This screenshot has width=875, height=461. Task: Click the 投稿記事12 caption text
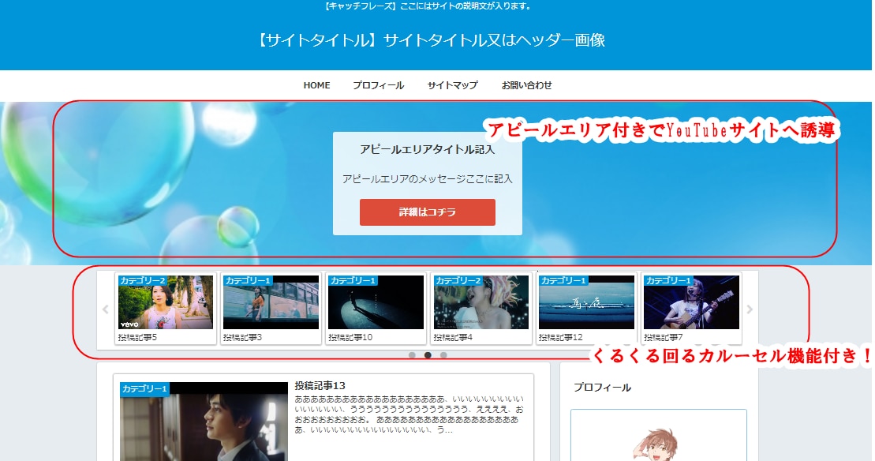coord(561,338)
